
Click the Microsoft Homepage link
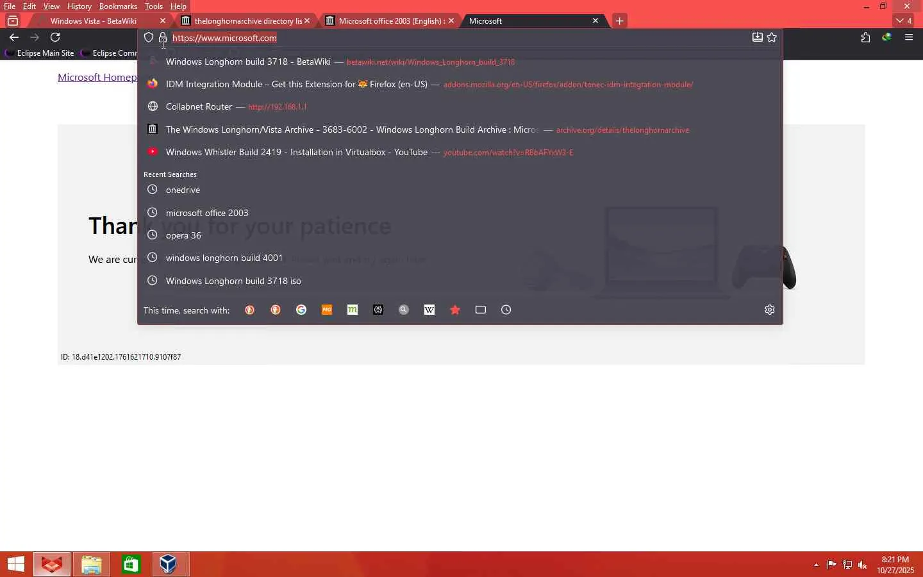(x=97, y=78)
